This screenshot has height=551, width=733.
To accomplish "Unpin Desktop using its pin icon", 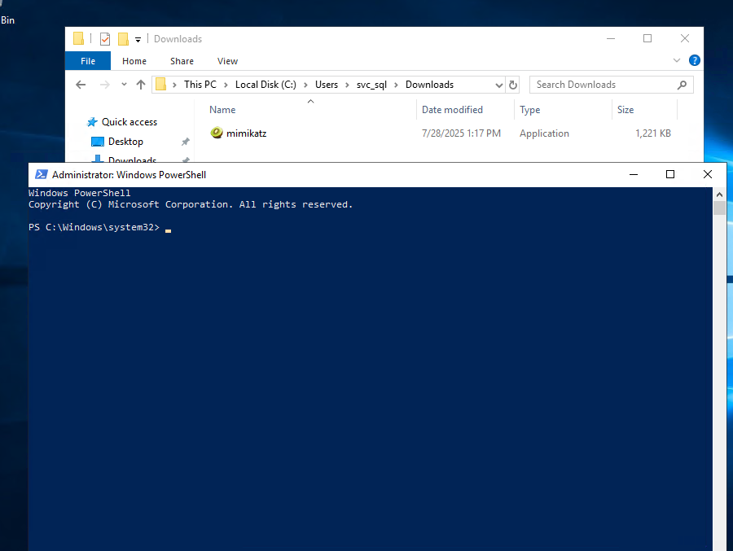I will coord(186,142).
